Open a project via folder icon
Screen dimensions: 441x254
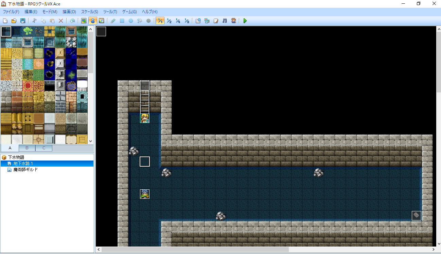14,21
